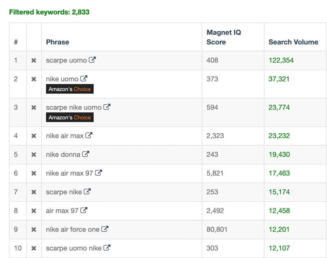Click Magnet IQ Score value 2,492
The height and width of the screenshot is (258, 327).
click(215, 211)
